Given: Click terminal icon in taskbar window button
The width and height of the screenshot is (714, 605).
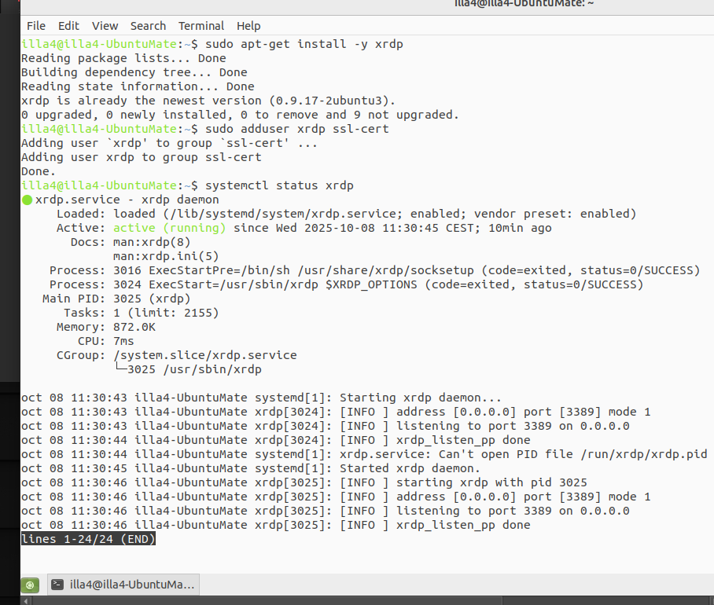Looking at the screenshot, I should tap(57, 585).
